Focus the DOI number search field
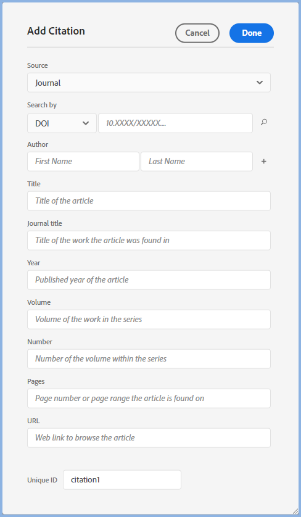The width and height of the screenshot is (301, 517). coord(175,123)
